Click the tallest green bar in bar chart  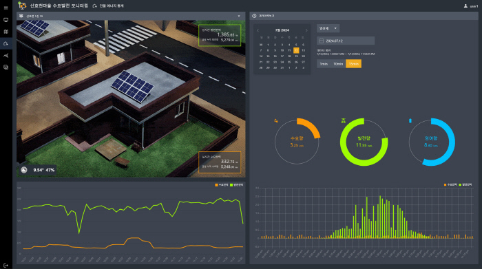[x=380, y=217]
